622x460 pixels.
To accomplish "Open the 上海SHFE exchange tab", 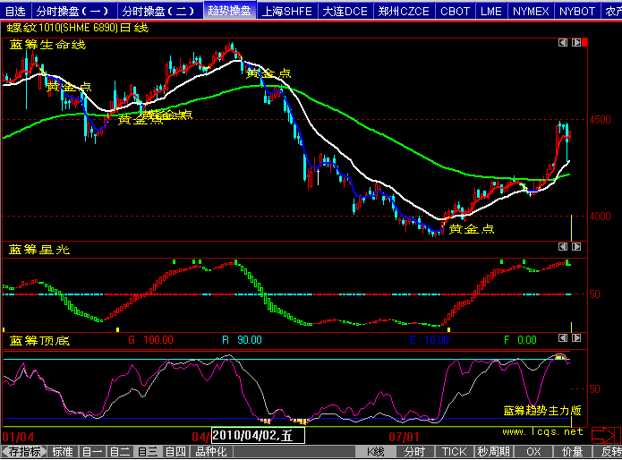I will tap(287, 11).
